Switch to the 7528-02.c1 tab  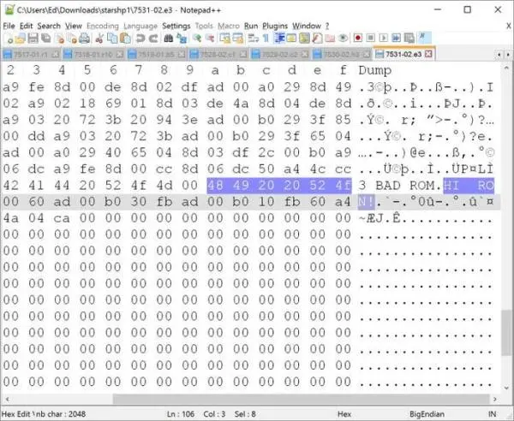point(218,55)
